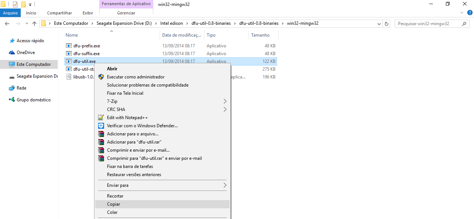Switch to the Início ribbon tab

tap(31, 13)
